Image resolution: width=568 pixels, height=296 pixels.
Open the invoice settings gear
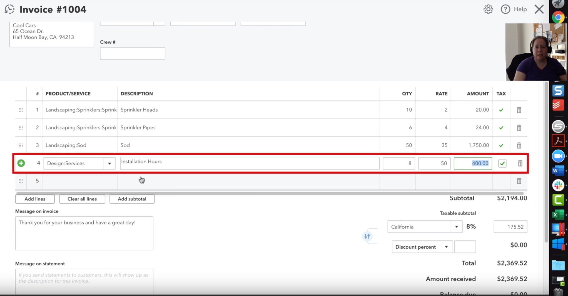tap(488, 9)
